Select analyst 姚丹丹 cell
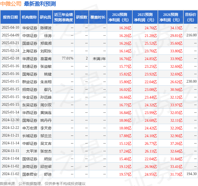This screenshot has width=198, height=186. click(46, 120)
